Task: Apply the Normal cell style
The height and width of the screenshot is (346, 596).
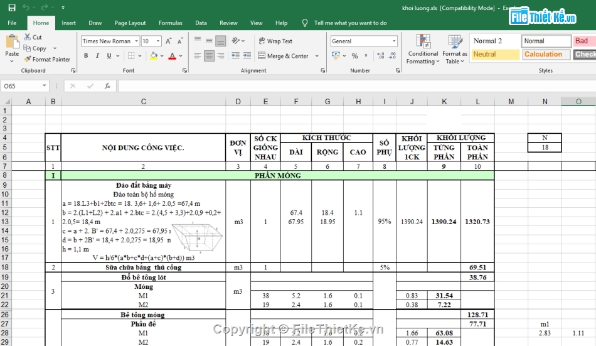Action: (x=546, y=41)
